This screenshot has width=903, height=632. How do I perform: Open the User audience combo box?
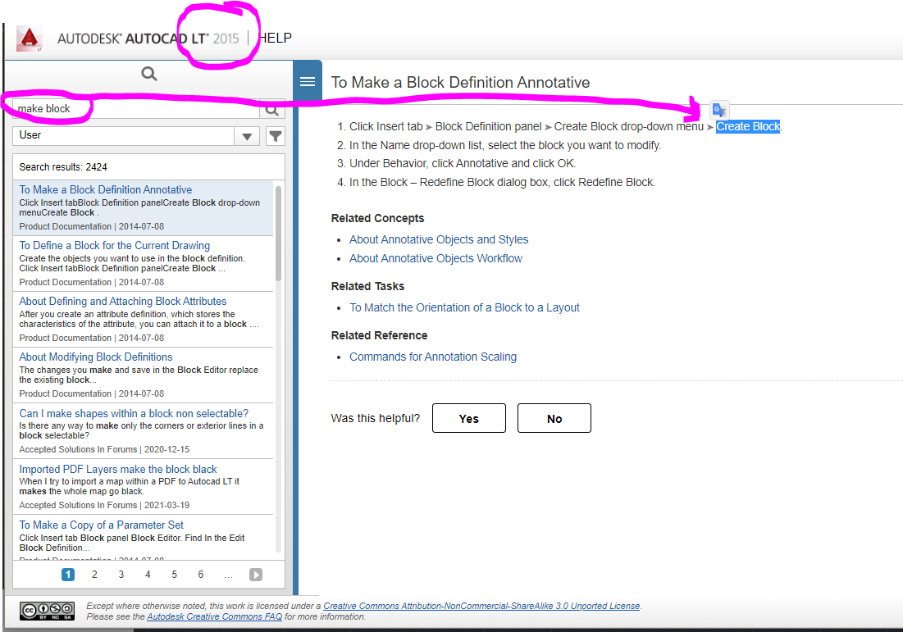click(136, 136)
